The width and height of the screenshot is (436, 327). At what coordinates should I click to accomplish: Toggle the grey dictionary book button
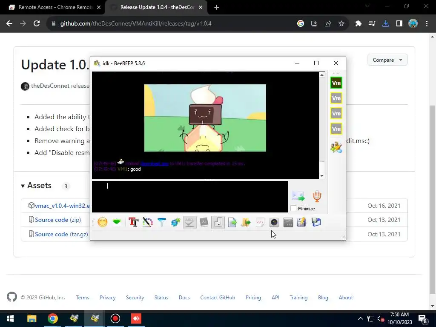(204, 222)
